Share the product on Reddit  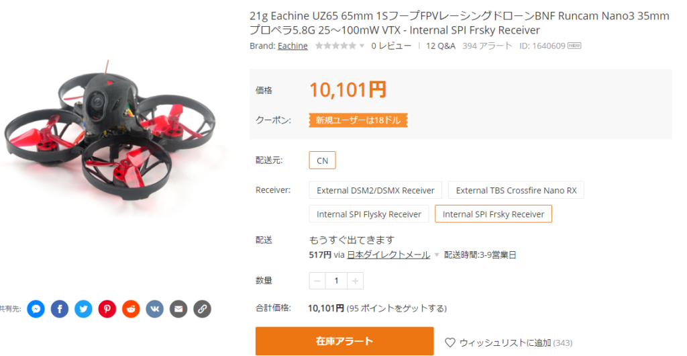point(131,309)
